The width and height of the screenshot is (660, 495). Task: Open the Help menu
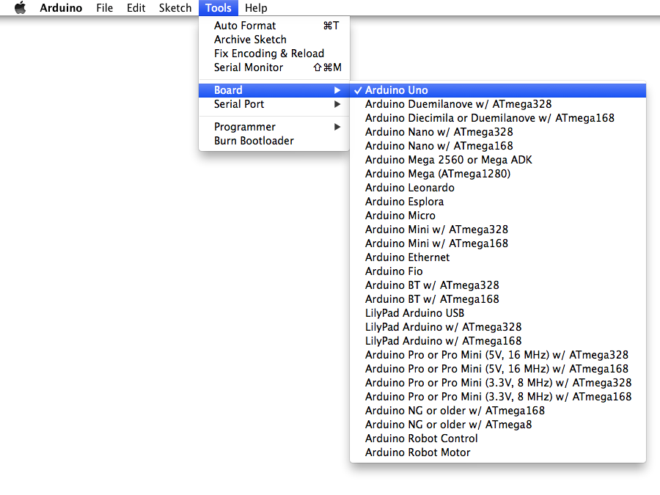(256, 8)
